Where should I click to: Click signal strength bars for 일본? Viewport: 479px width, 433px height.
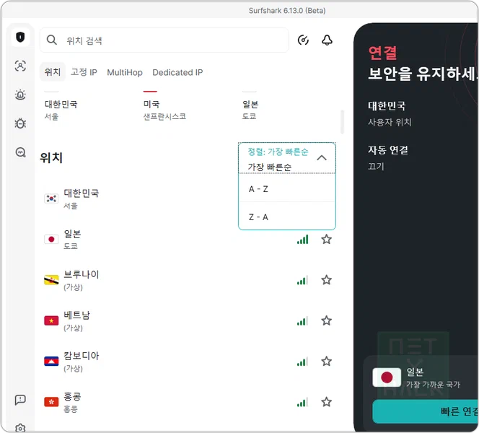[302, 240]
